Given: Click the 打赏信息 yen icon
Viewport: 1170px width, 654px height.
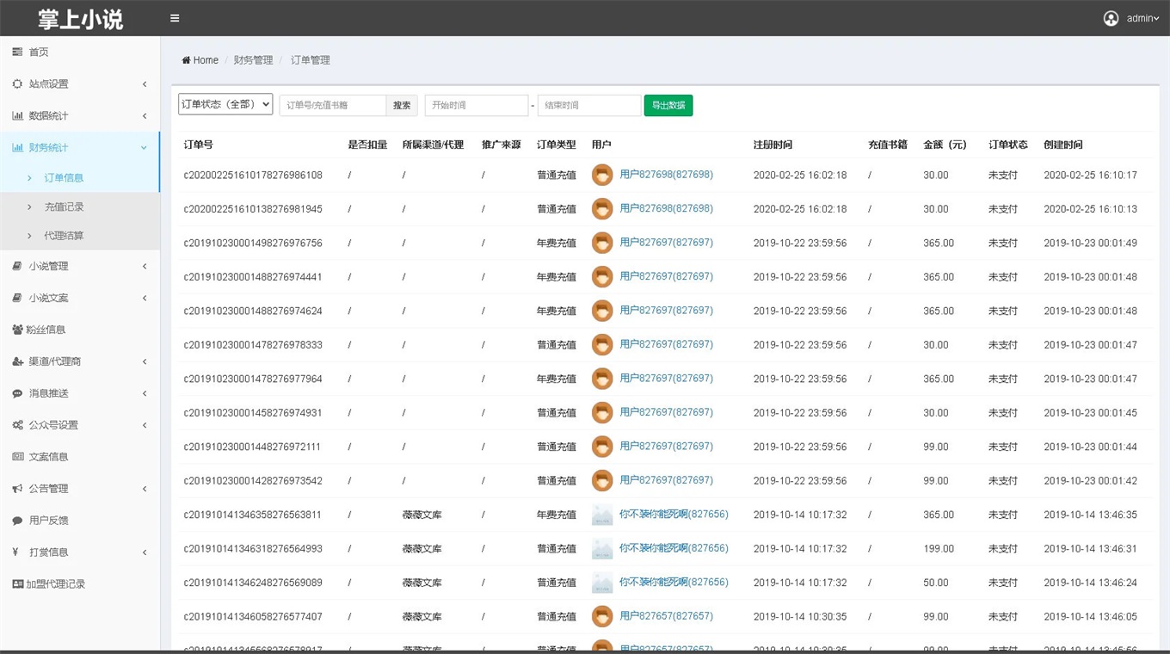Looking at the screenshot, I should click(x=16, y=552).
